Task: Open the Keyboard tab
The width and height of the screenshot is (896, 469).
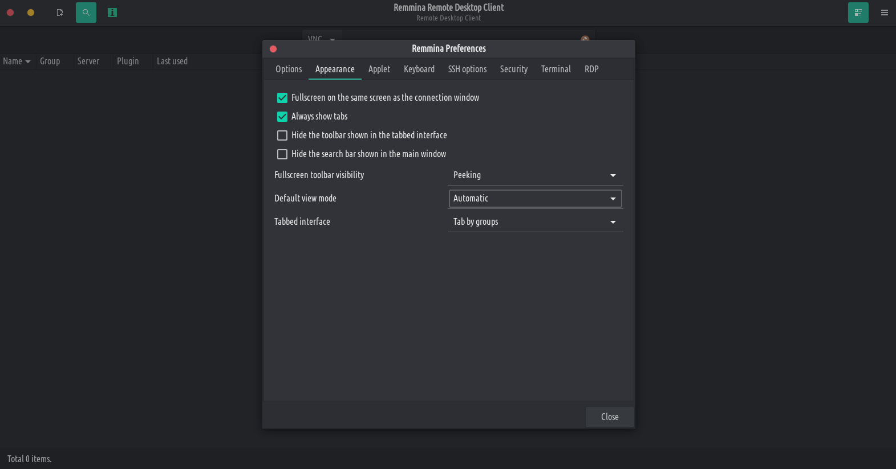Action: [x=419, y=69]
